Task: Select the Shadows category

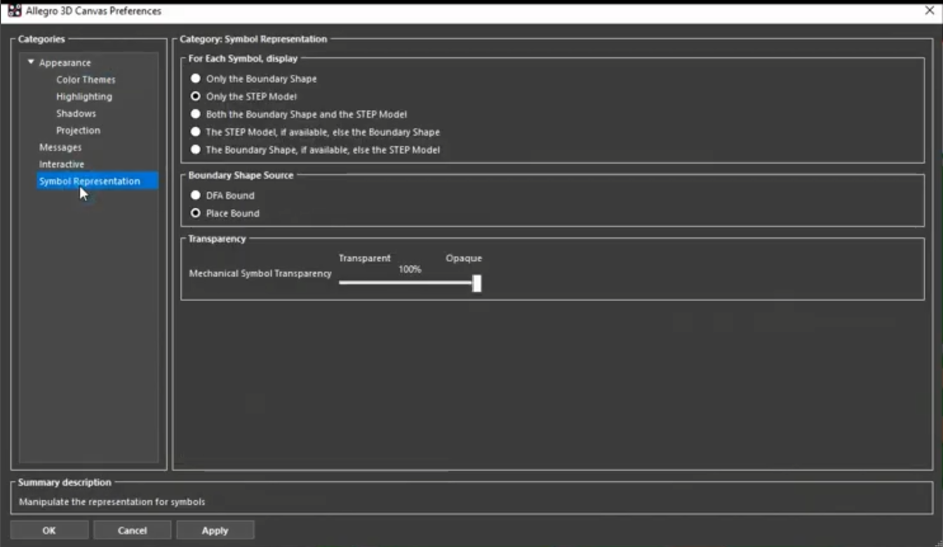Action: coord(76,113)
